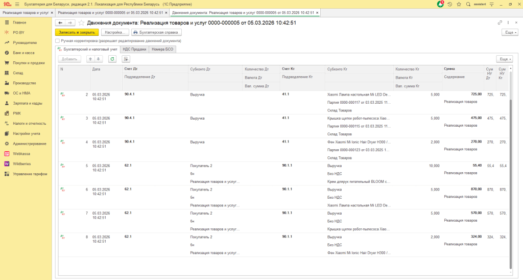Viewport: 523px width, 280px height.
Task: Select quantity 10,000 cell in row 5
Action: (x=418, y=166)
